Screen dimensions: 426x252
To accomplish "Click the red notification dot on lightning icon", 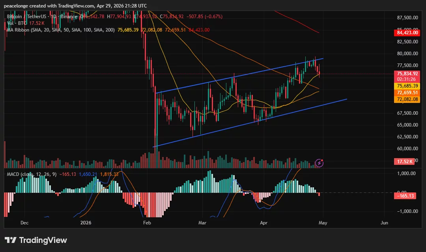I will pos(322,160).
